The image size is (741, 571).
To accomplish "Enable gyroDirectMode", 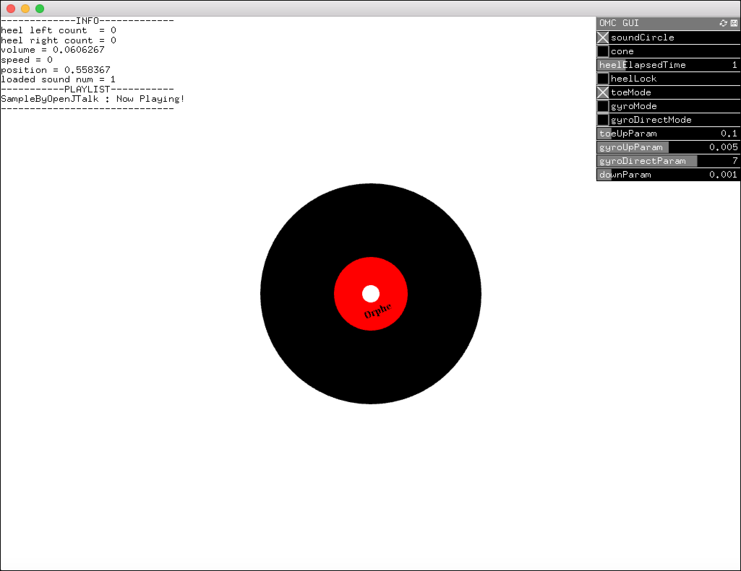I will pyautogui.click(x=603, y=119).
